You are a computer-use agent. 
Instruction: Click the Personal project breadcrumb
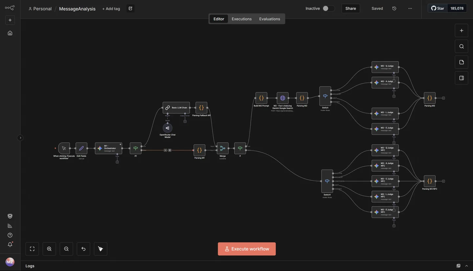(40, 9)
